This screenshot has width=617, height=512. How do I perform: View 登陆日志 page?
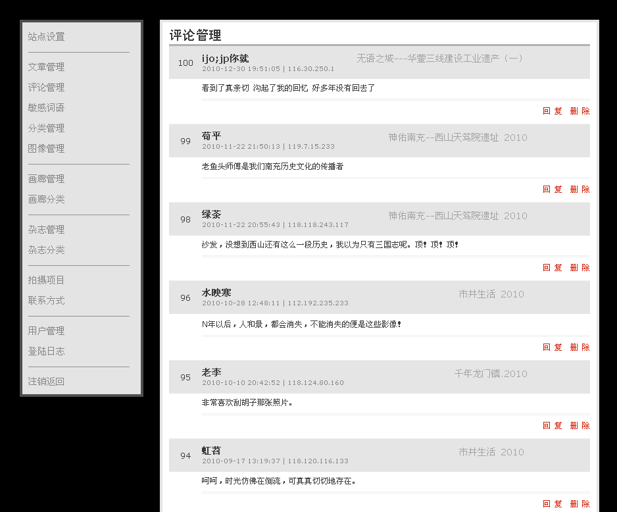pos(46,351)
